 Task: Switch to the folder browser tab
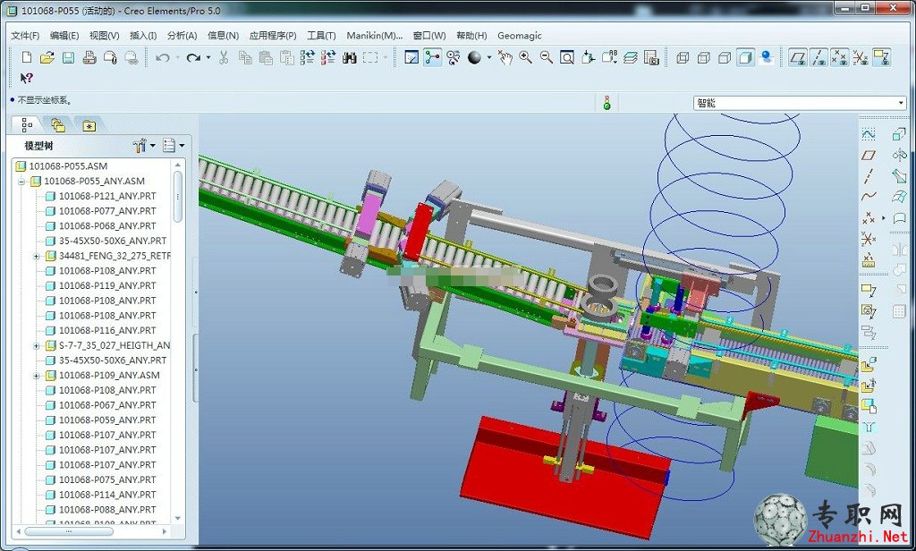coord(58,125)
